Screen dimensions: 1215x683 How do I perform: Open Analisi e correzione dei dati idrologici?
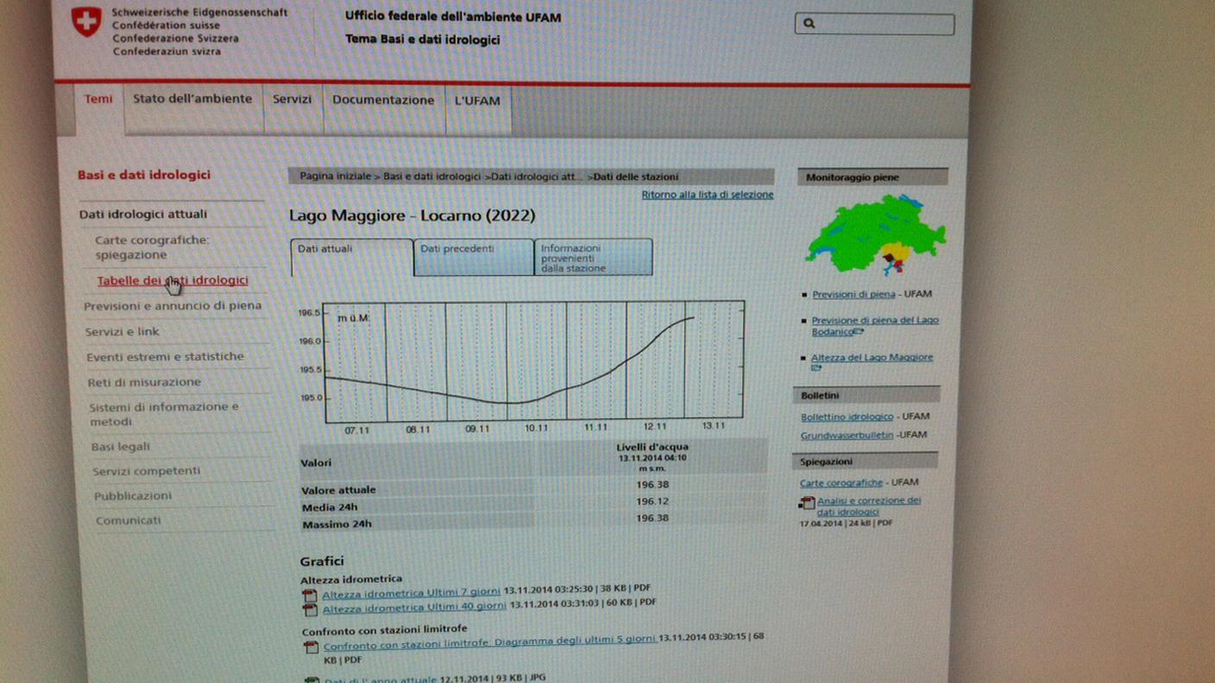(868, 506)
